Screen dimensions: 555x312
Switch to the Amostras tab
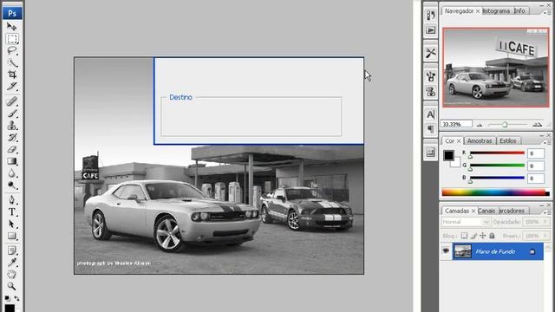(480, 140)
